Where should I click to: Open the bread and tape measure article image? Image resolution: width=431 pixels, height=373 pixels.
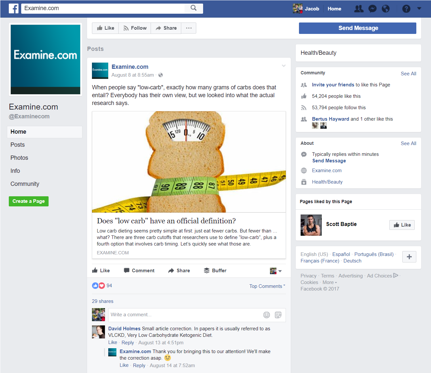pyautogui.click(x=189, y=162)
